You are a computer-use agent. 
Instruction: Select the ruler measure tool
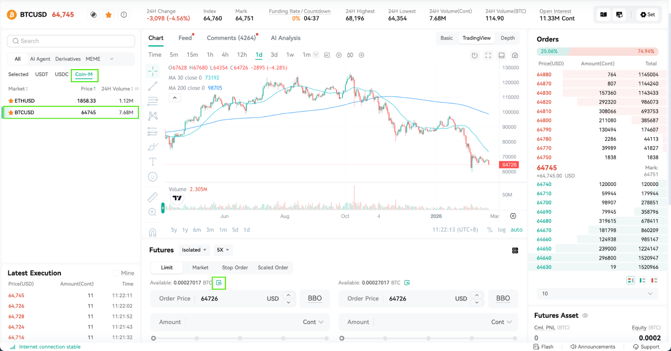[153, 197]
